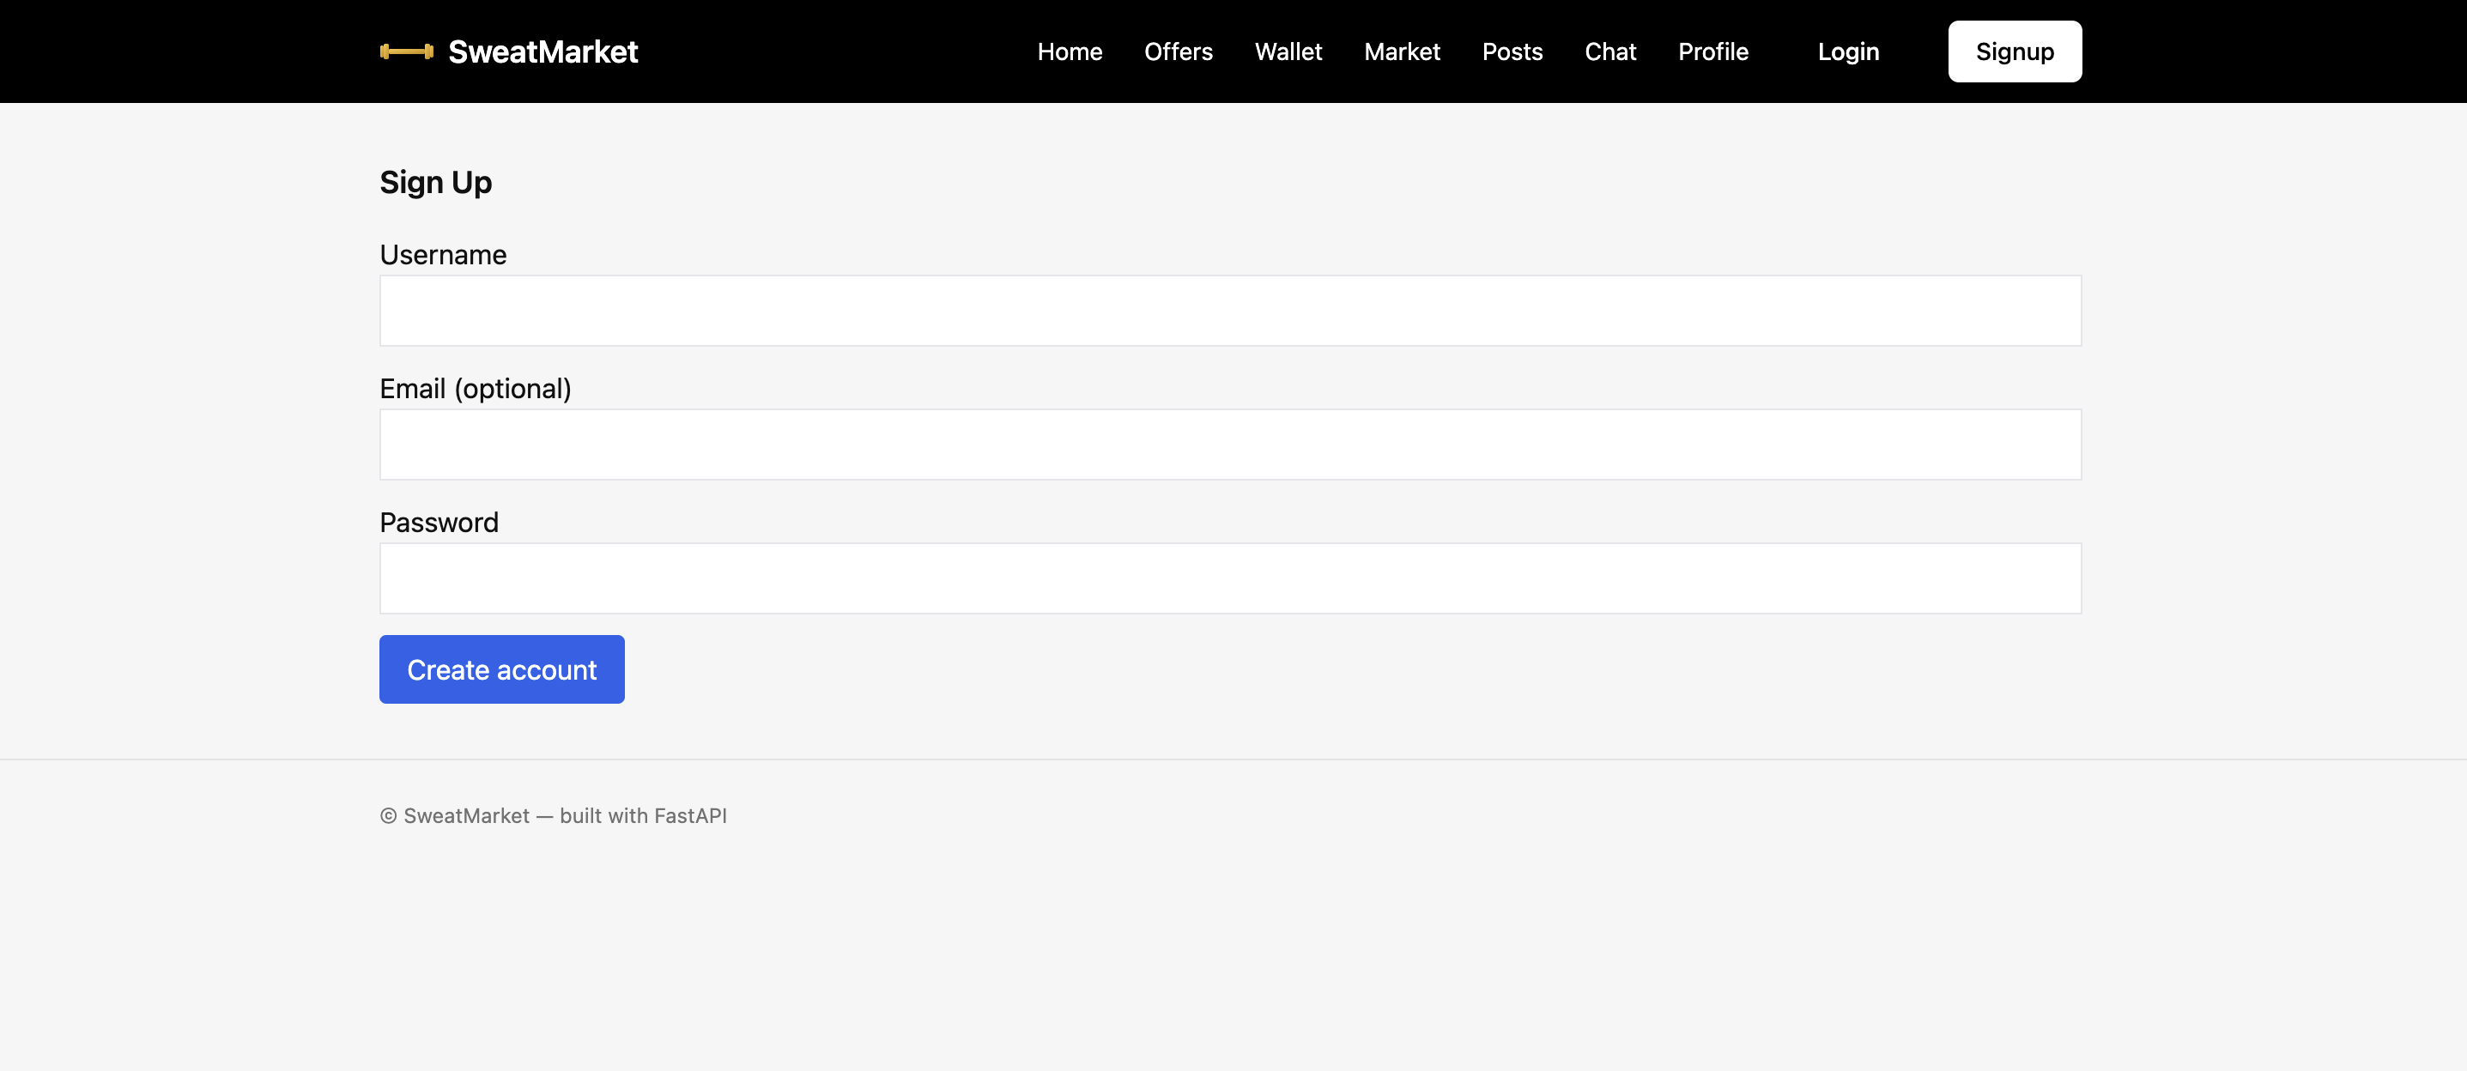
Task: Go to the Home page
Action: coord(1069,51)
